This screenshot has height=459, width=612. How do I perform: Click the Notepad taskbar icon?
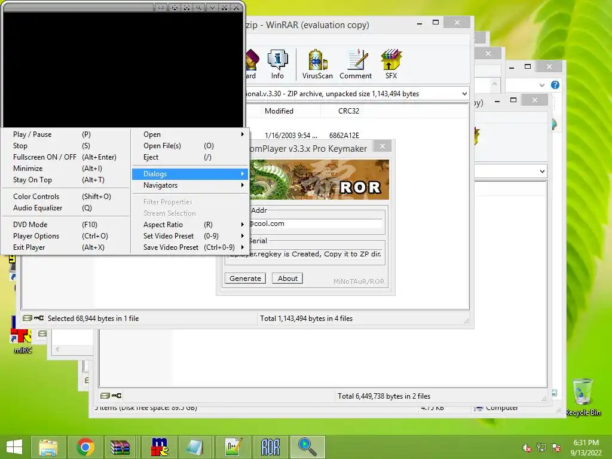coord(196,447)
